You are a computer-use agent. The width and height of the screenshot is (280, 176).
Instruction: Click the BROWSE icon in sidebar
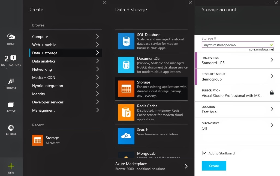coord(11,82)
